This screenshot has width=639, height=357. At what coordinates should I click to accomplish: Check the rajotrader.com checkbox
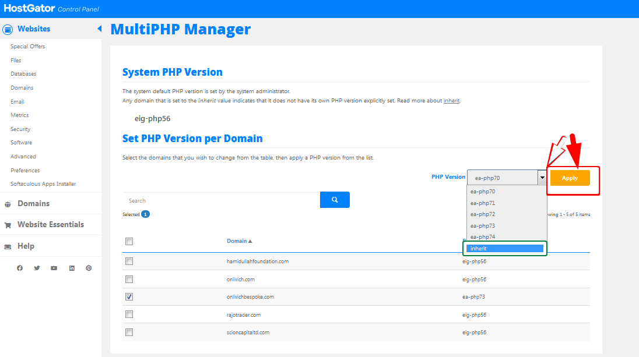tap(129, 314)
